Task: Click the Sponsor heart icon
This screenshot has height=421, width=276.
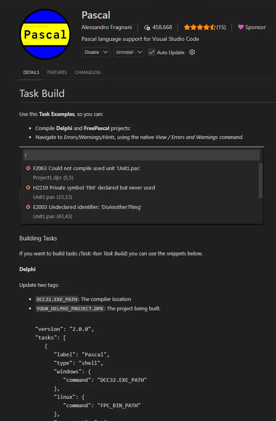Action: [241, 27]
